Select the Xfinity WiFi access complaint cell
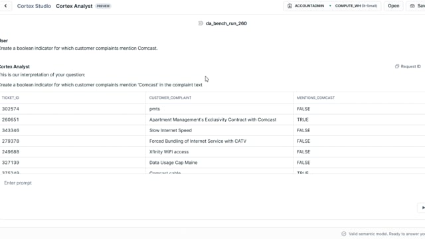This screenshot has width=425, height=239. [169, 152]
